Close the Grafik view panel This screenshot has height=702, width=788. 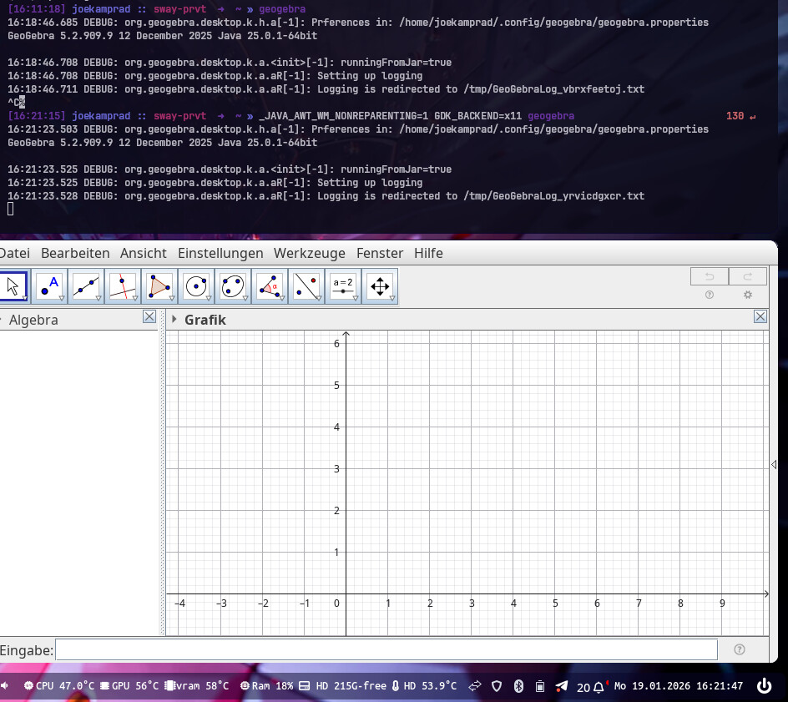point(760,316)
